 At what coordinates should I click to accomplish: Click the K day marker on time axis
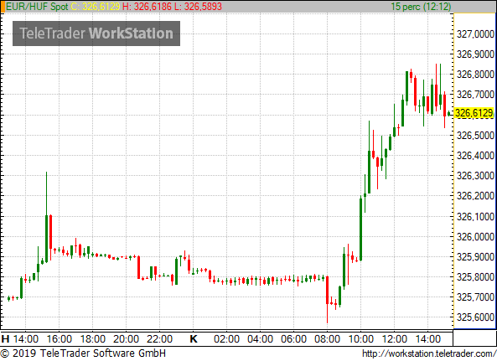point(194,339)
